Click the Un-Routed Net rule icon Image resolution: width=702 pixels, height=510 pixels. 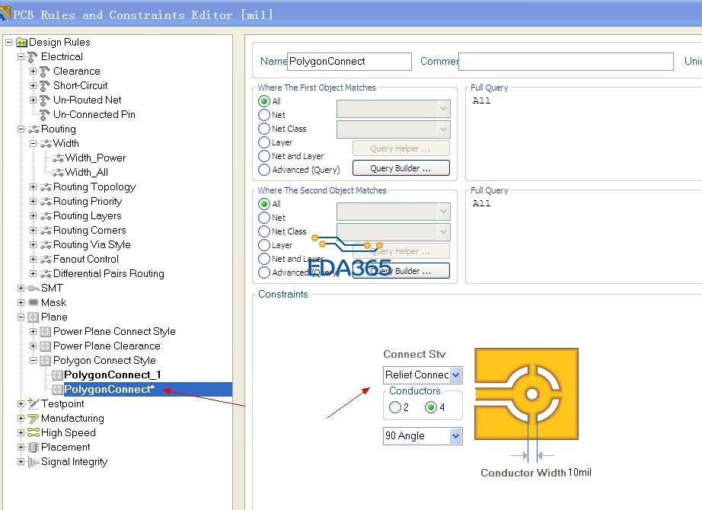coord(45,100)
